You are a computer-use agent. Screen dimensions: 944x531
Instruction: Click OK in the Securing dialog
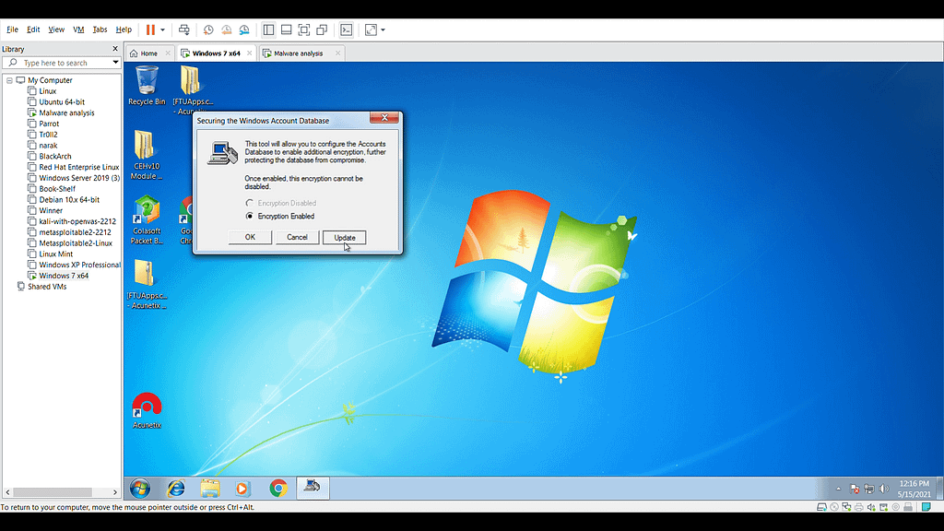[x=250, y=237]
